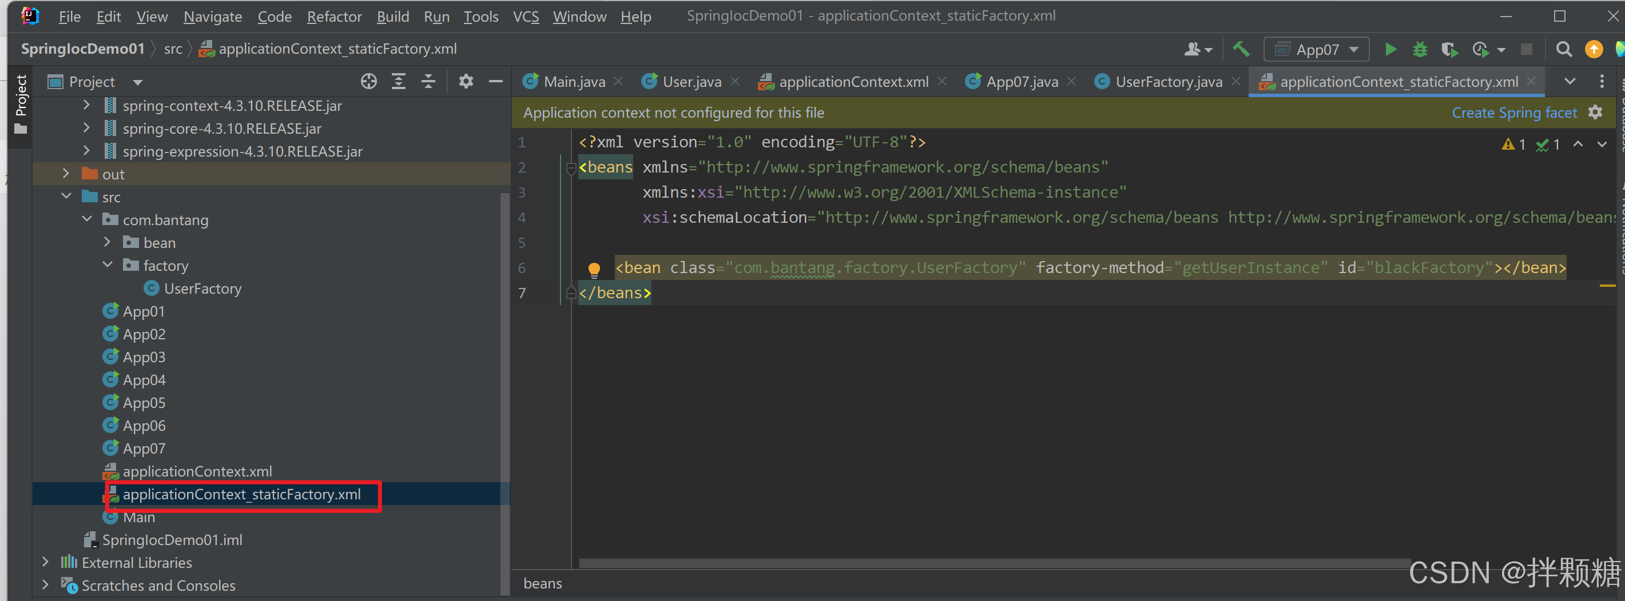Show hidden editor tabs dropdown chevron
The width and height of the screenshot is (1625, 601).
1570,81
